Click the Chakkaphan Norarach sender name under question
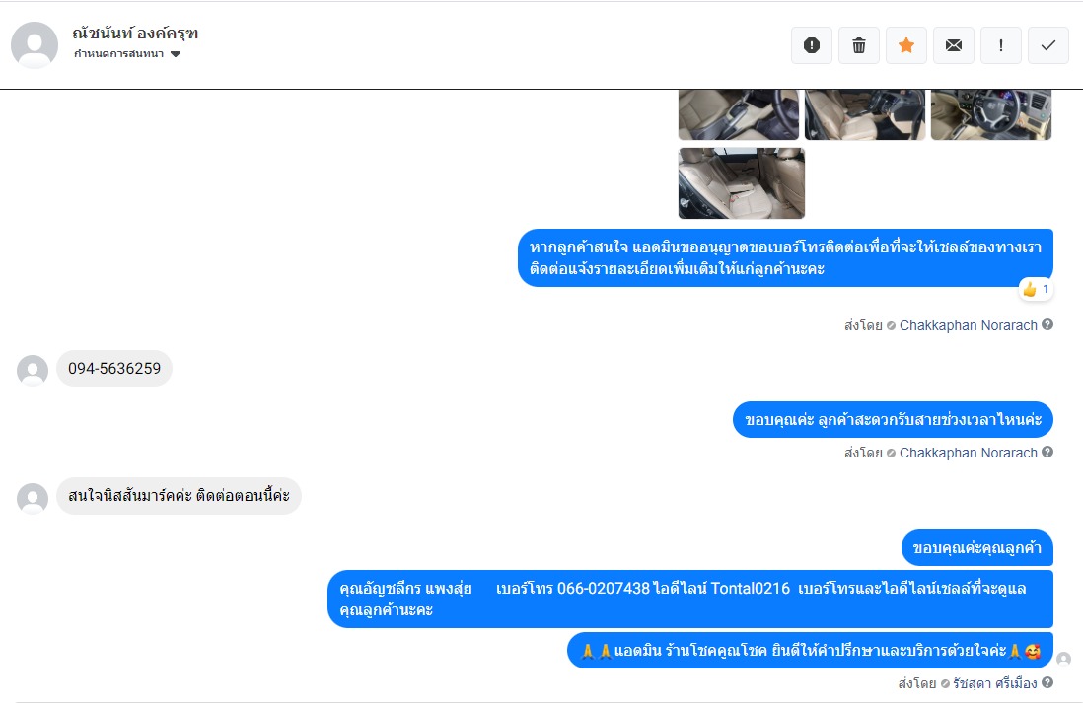1083x703 pixels. coord(969,453)
